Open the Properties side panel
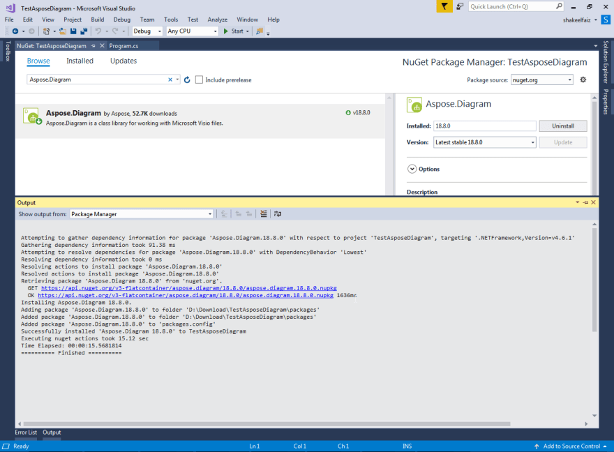The image size is (614, 452). click(x=606, y=102)
